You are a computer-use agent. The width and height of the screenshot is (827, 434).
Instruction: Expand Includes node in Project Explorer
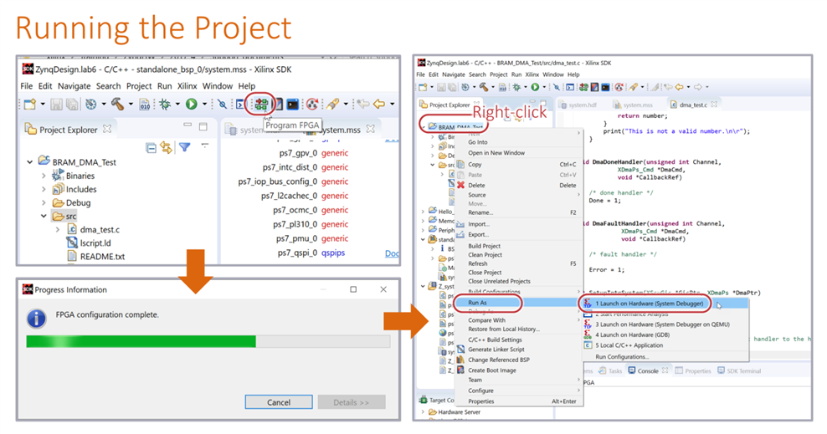coord(44,189)
